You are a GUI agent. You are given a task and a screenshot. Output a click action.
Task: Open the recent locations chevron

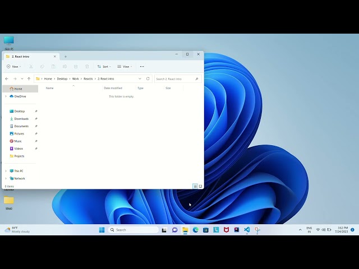pos(22,78)
